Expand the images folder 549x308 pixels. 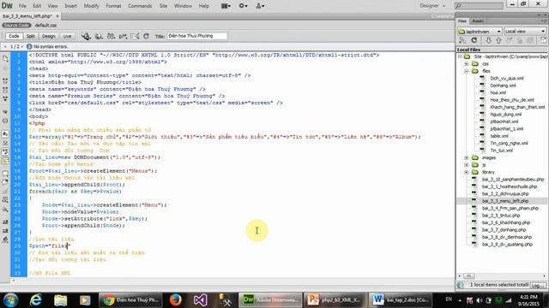[467, 157]
